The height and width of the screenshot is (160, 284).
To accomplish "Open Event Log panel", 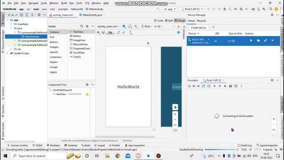I will [245, 145].
